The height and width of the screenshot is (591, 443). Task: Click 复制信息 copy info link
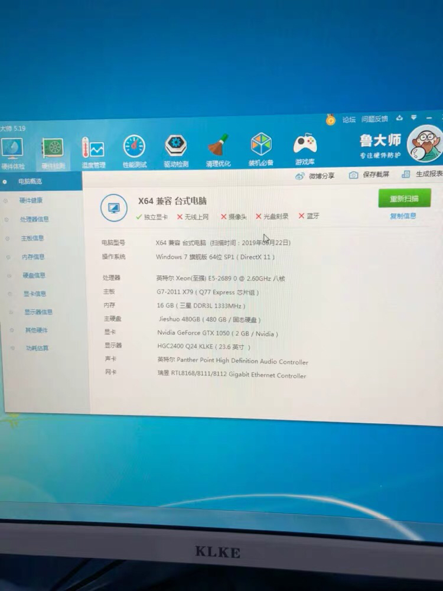click(403, 216)
